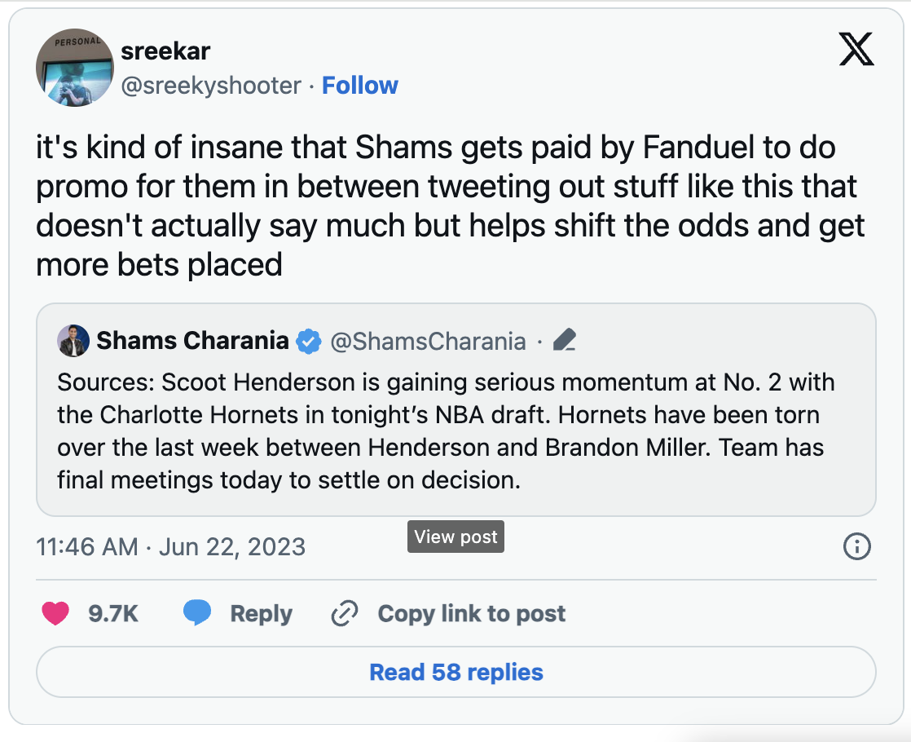
Task: Click the @ShamsCharania handle
Action: (428, 341)
